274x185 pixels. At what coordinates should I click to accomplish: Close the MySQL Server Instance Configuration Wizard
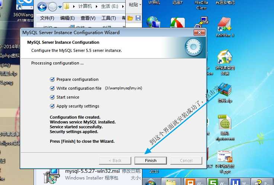199,32
